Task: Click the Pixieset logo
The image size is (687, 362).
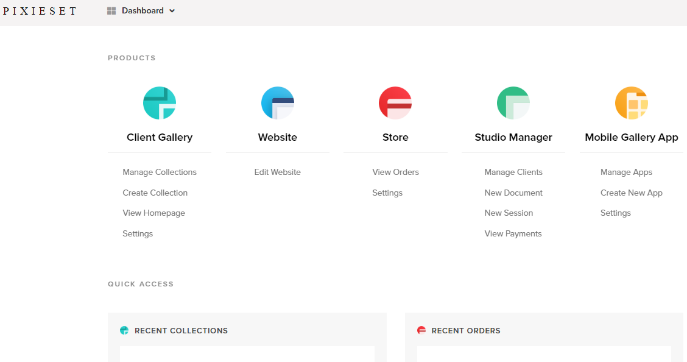Action: click(x=40, y=11)
